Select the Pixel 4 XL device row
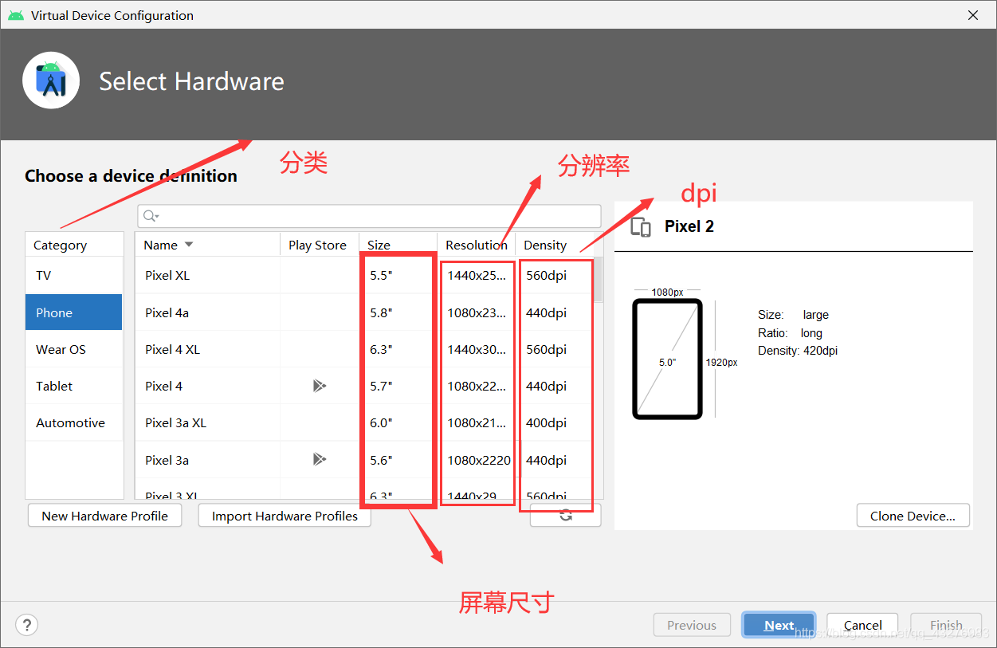The height and width of the screenshot is (648, 997). tap(364, 349)
